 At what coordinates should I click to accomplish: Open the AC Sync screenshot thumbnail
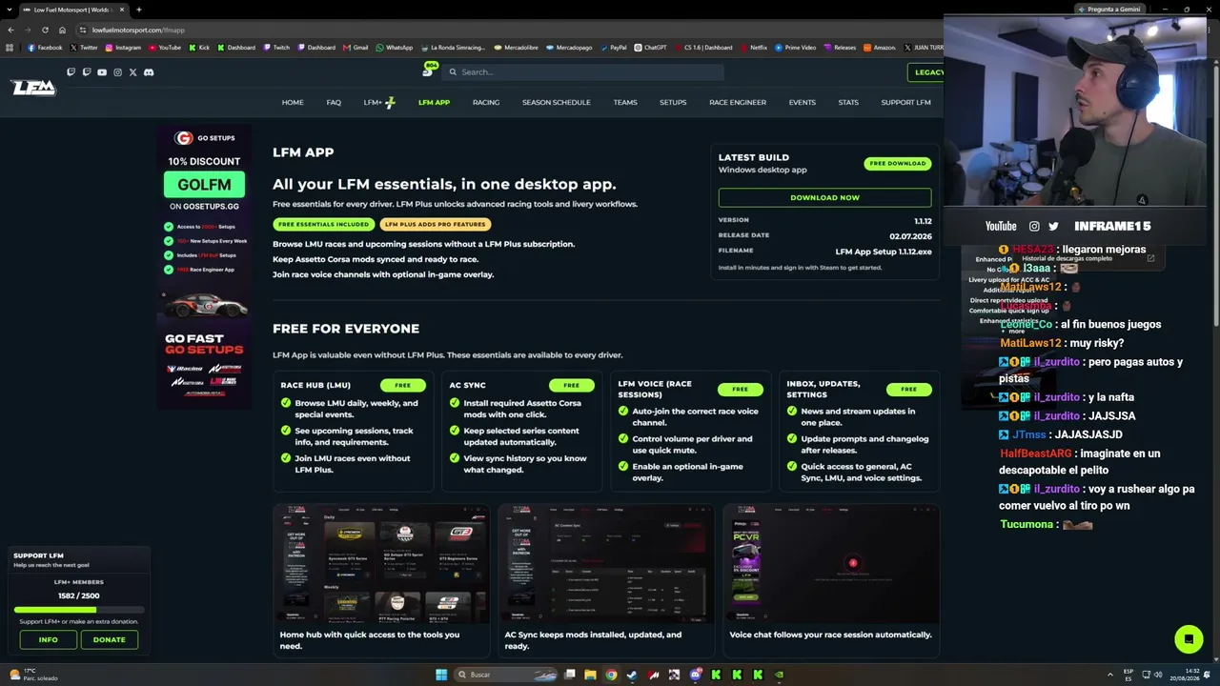click(x=606, y=563)
